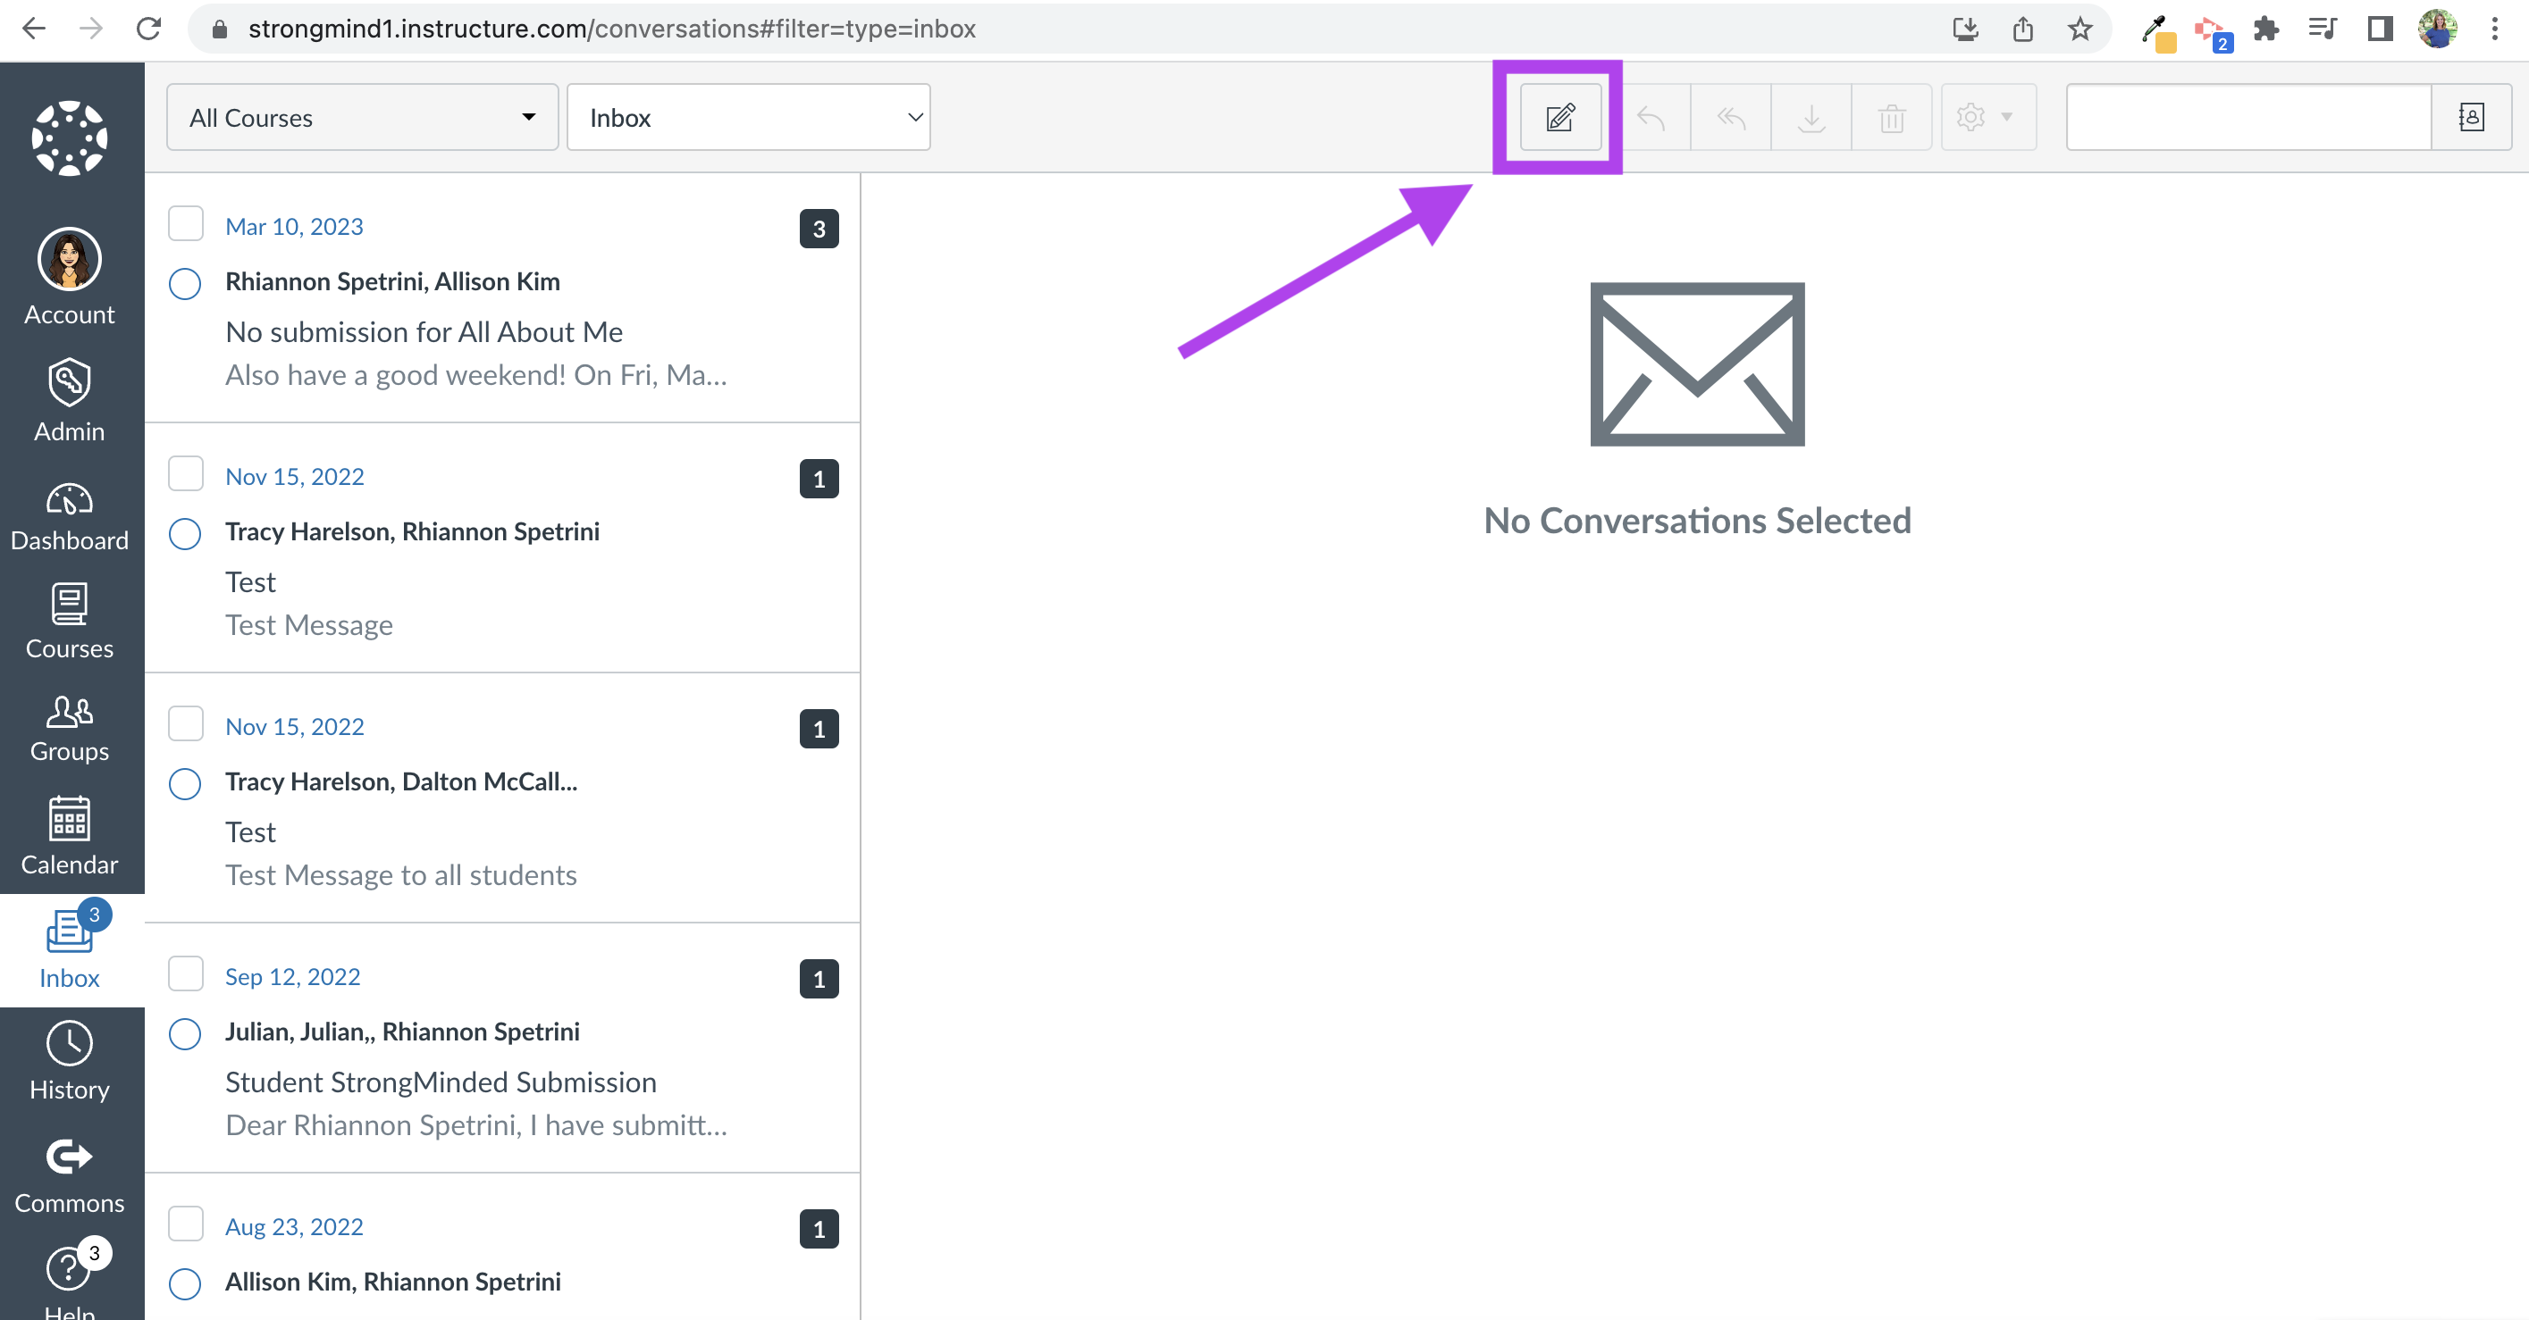This screenshot has height=1320, width=2529.
Task: Click the download message icon
Action: coord(1811,115)
